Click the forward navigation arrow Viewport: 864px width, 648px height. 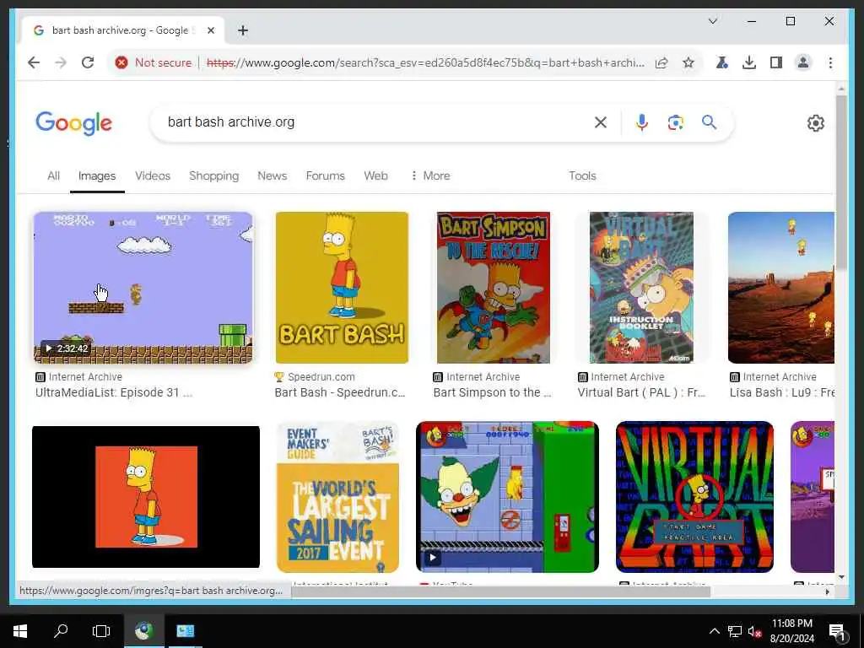tap(61, 62)
